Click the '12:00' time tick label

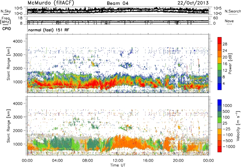tap(118, 161)
